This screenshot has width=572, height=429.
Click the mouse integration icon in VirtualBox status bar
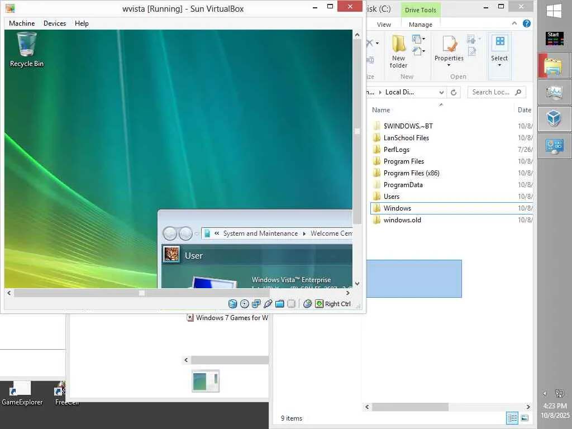tap(308, 303)
